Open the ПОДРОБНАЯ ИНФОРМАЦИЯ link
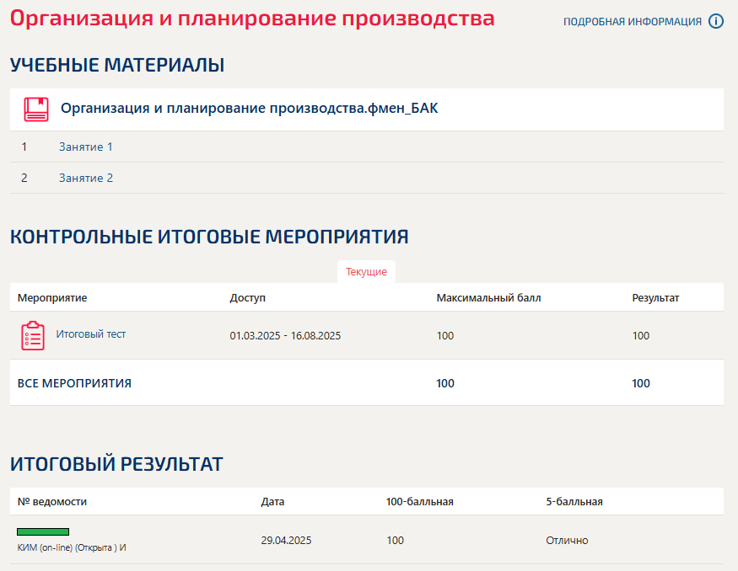This screenshot has height=571, width=738. pos(632,22)
